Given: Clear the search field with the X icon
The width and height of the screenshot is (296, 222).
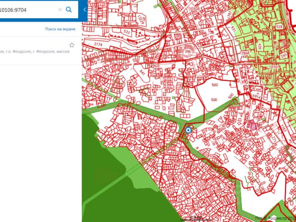Looking at the screenshot, I should coord(60,10).
